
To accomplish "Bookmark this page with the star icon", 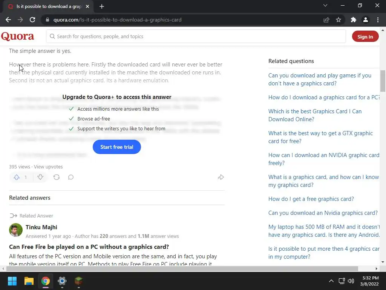I will coord(339,20).
